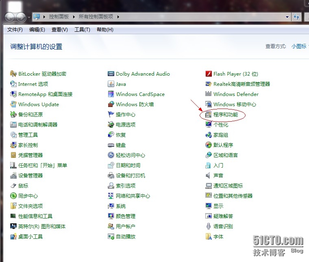Open the 系统 link
Screen dimensions: 309x262
121,206
